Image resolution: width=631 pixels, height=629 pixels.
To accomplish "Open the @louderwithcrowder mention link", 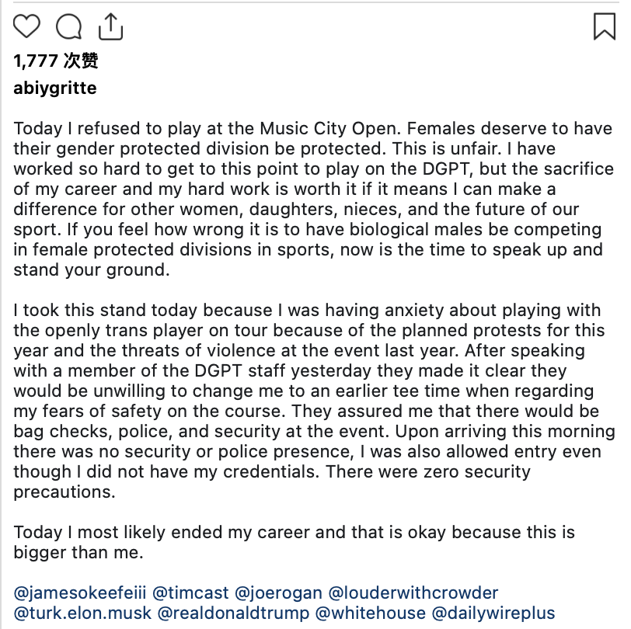I will tap(413, 593).
